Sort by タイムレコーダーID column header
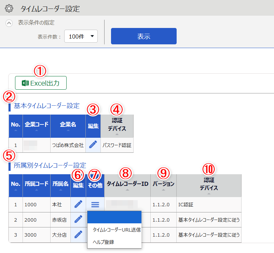Screen dimensions: 274x253 (x=127, y=185)
